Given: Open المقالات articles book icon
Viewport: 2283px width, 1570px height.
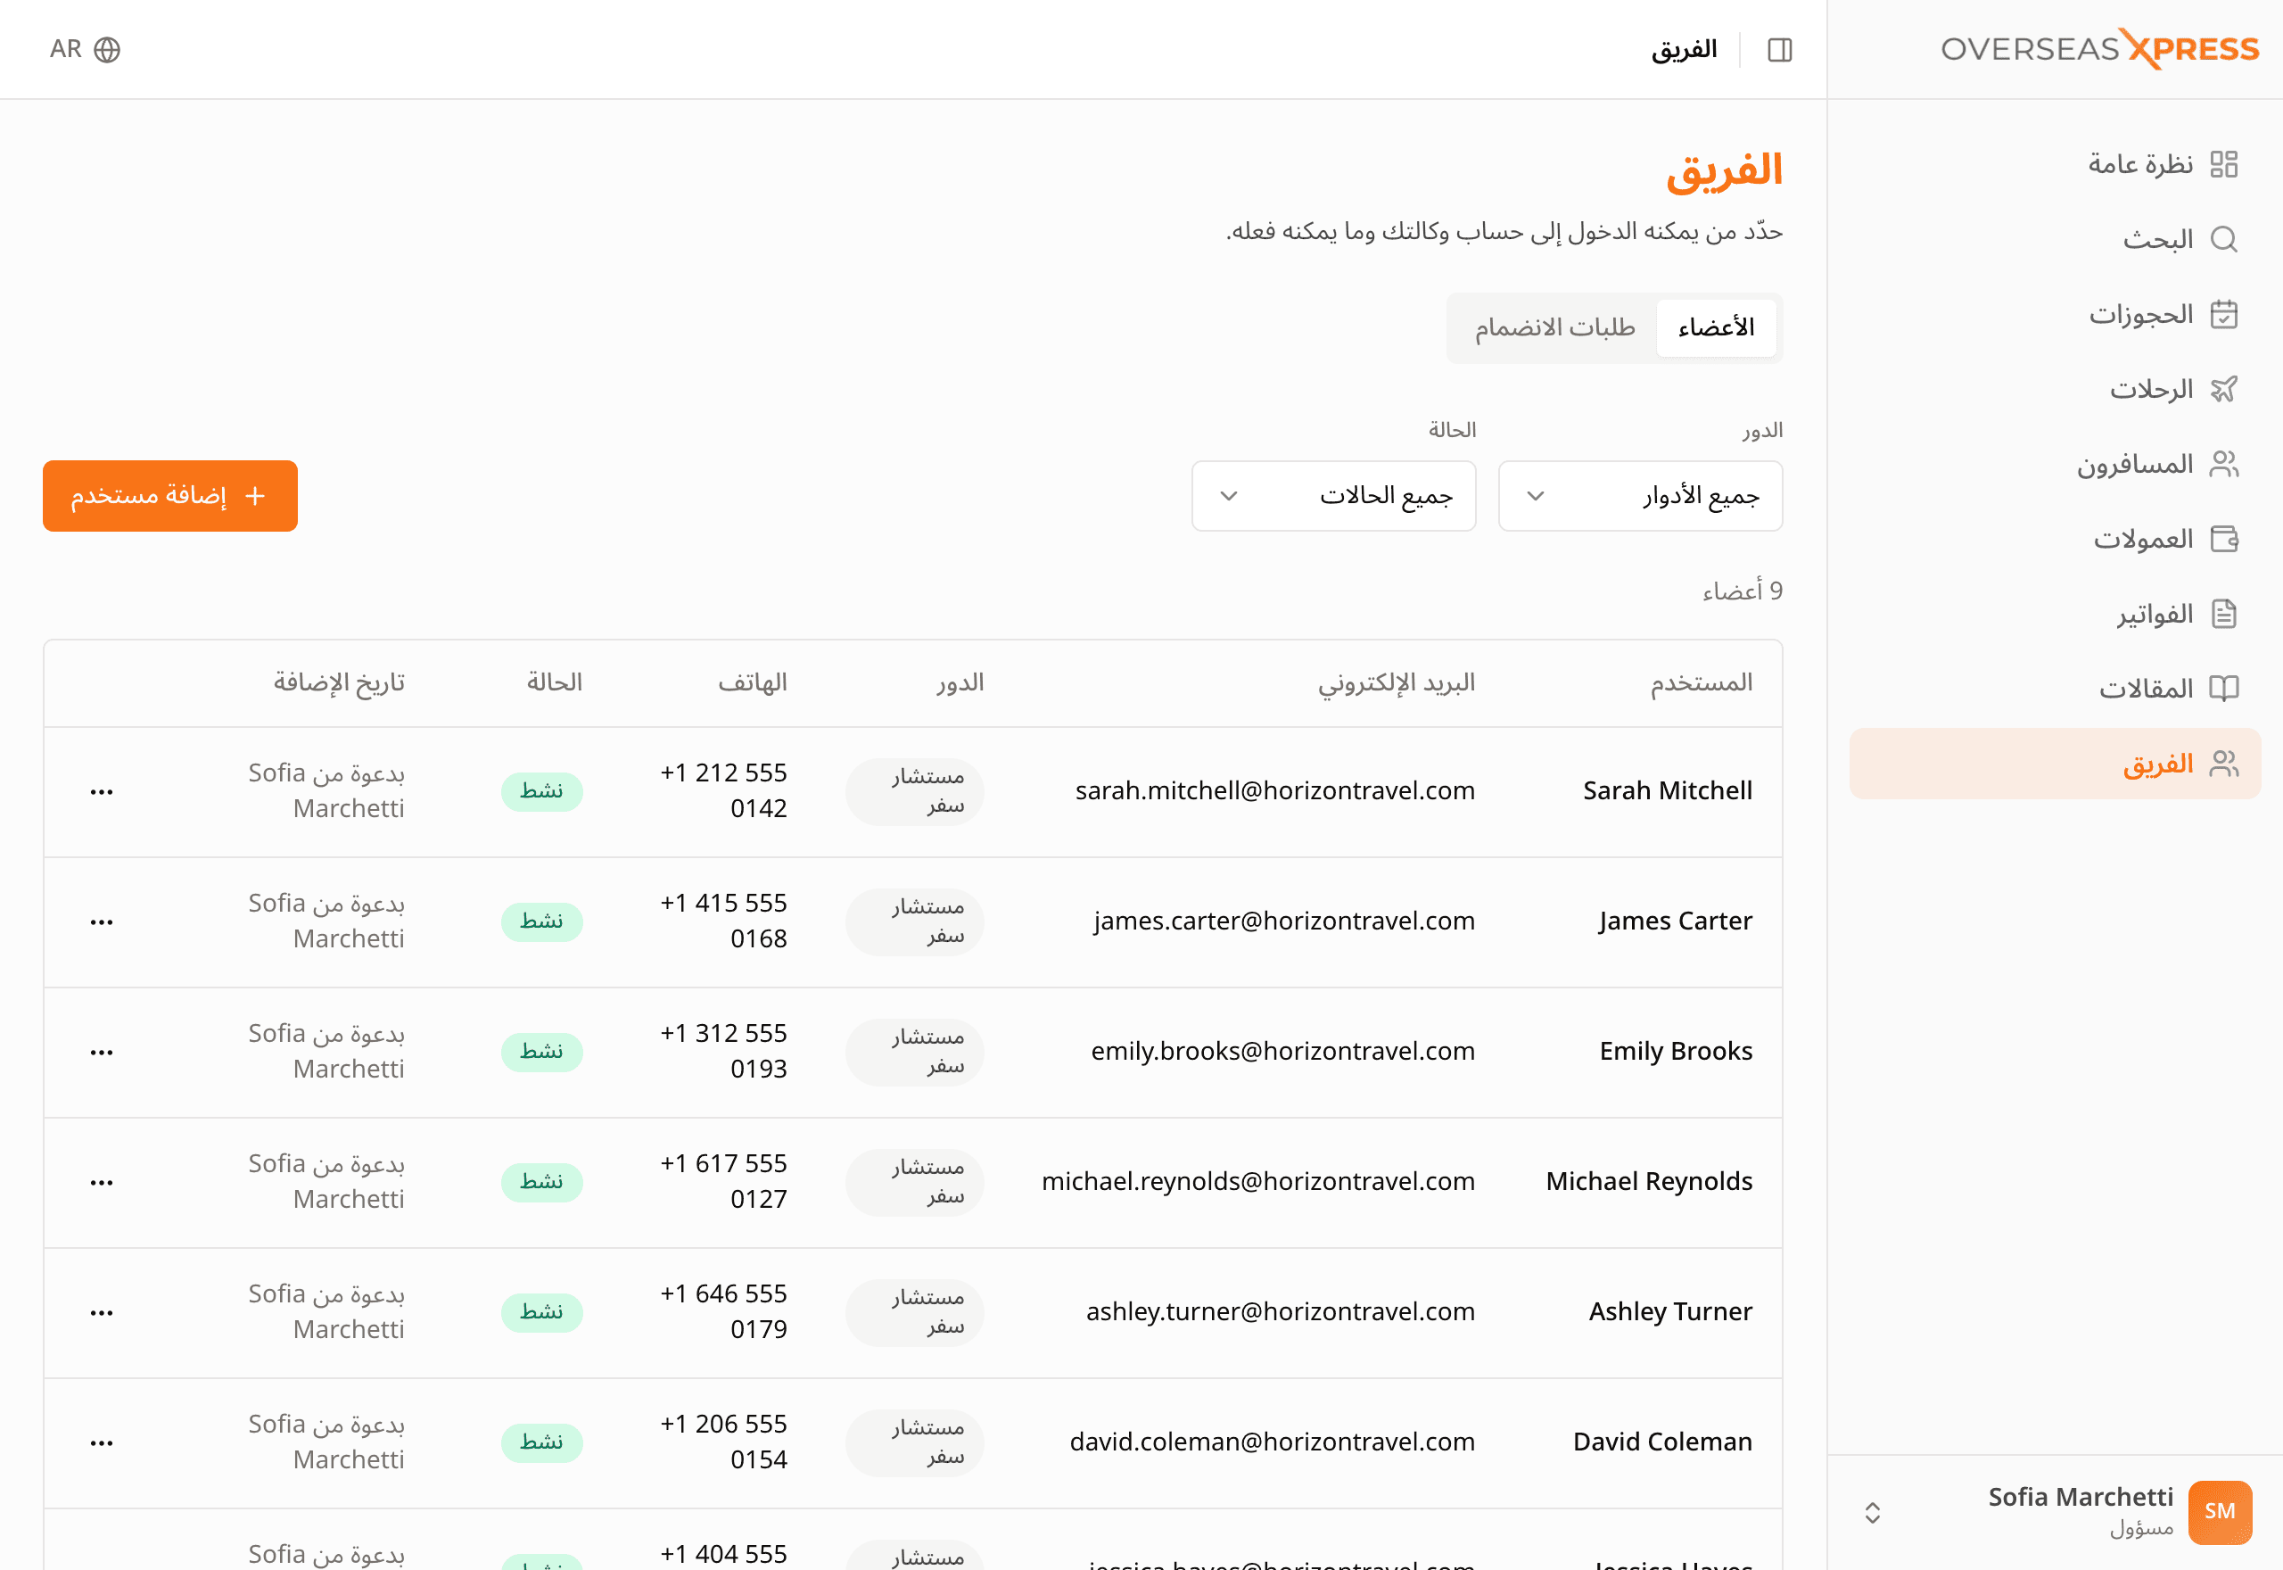Looking at the screenshot, I should [2223, 689].
